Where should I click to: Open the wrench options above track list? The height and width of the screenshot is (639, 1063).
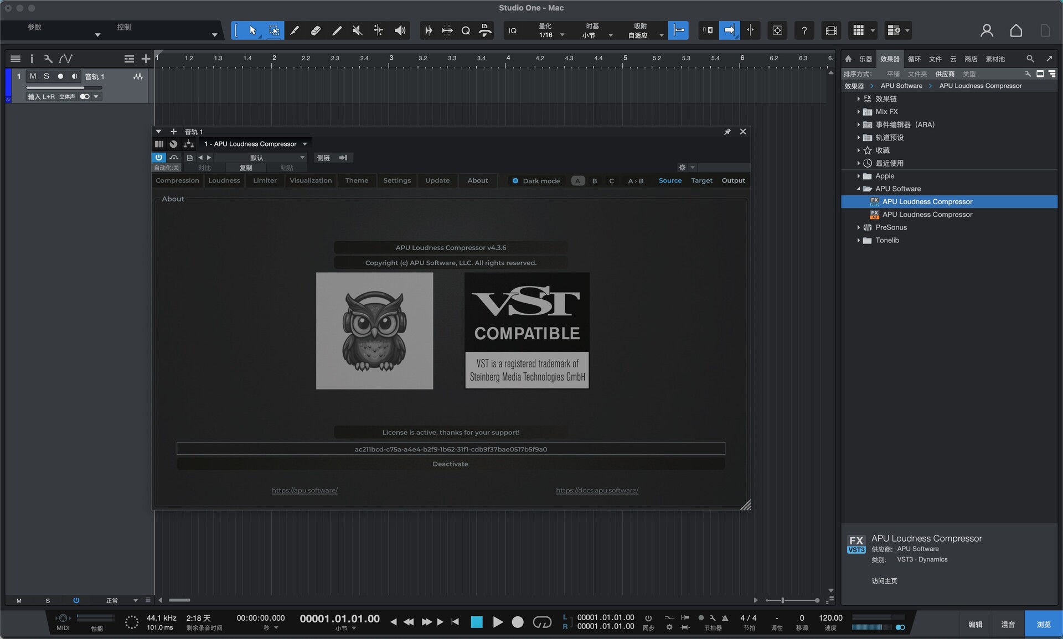tap(48, 59)
